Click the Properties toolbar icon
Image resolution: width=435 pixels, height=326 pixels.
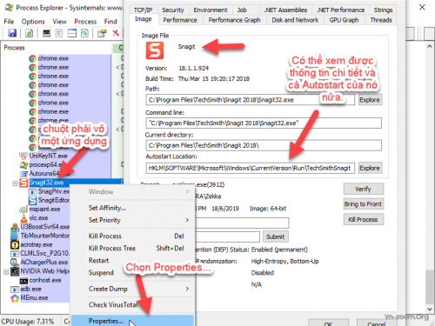pyautogui.click(x=102, y=33)
